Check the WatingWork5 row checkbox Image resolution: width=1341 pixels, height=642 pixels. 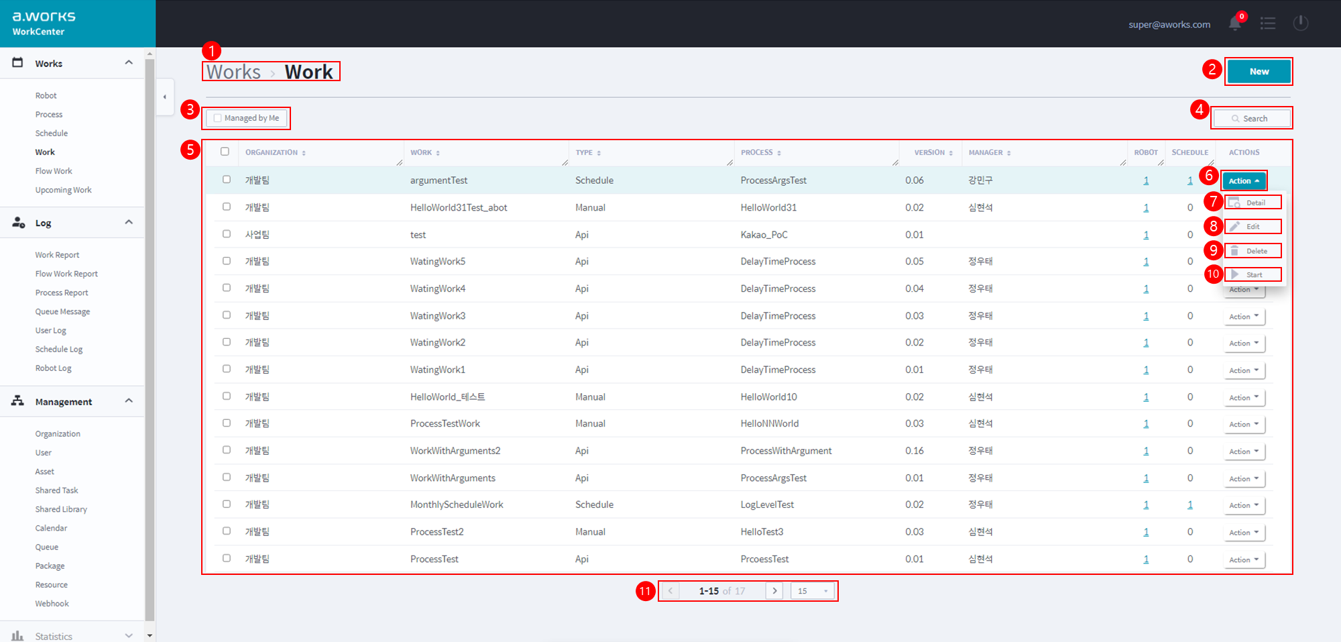pyautogui.click(x=227, y=261)
